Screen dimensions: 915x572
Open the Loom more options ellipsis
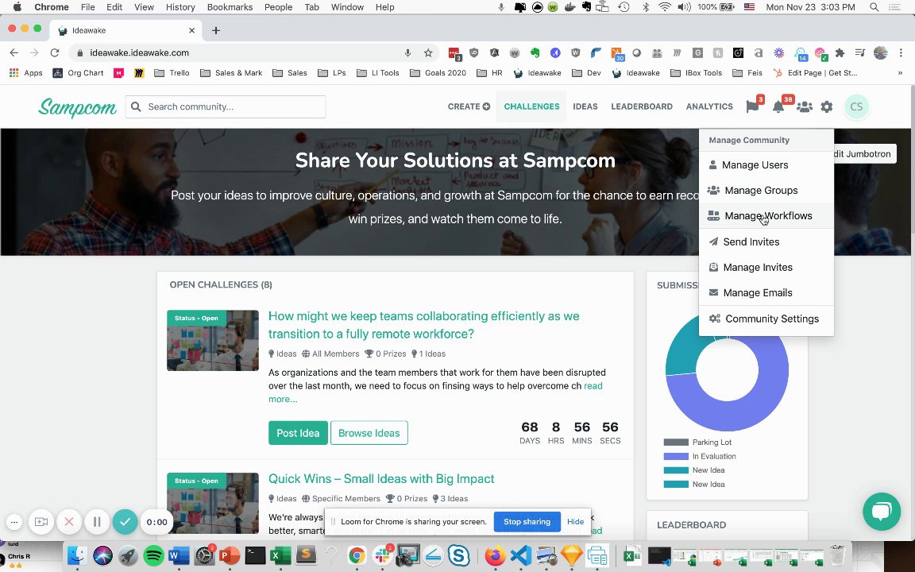pos(14,522)
